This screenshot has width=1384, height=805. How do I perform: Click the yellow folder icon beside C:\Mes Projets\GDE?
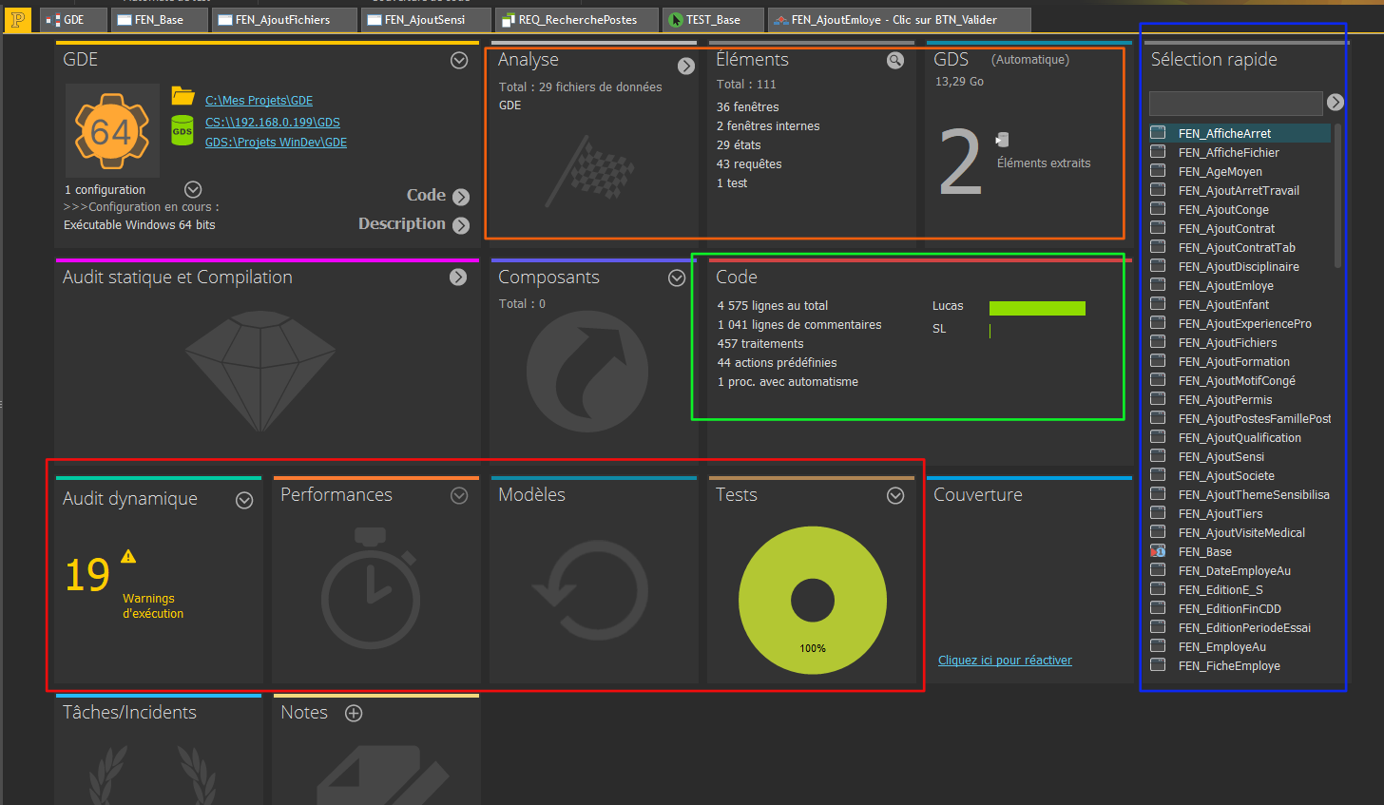point(183,96)
